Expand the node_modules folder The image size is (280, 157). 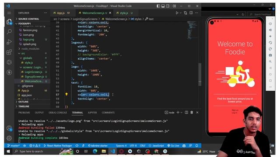[x=30, y=49]
